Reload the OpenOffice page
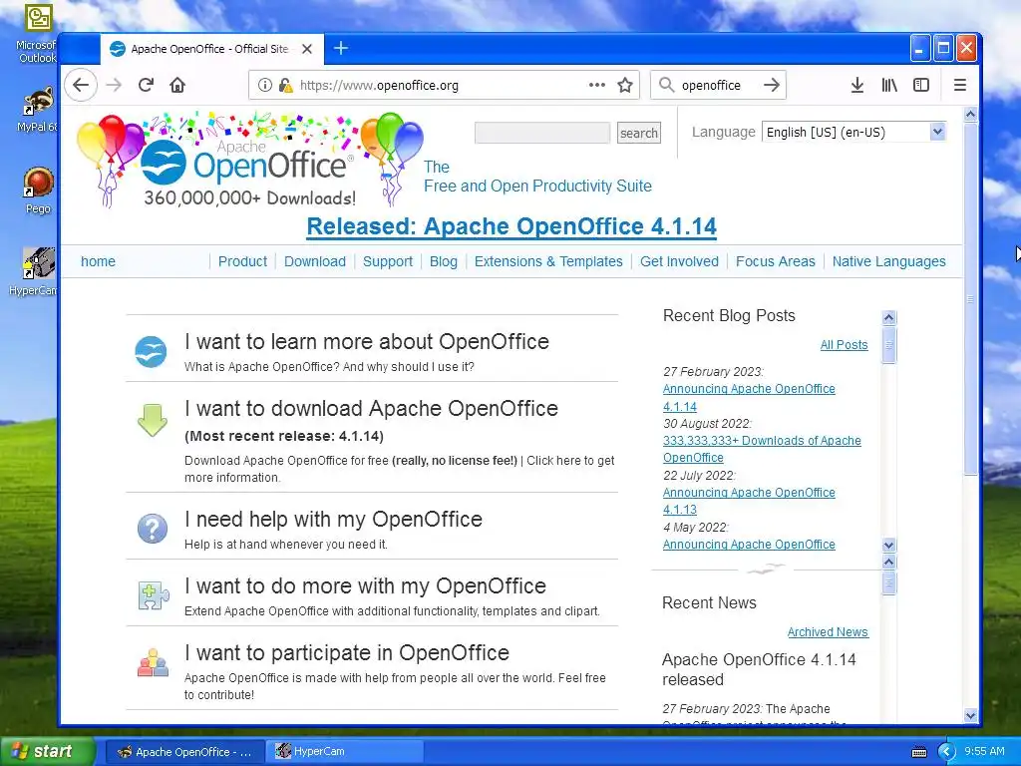Screen dimensions: 1021x766 (146, 85)
